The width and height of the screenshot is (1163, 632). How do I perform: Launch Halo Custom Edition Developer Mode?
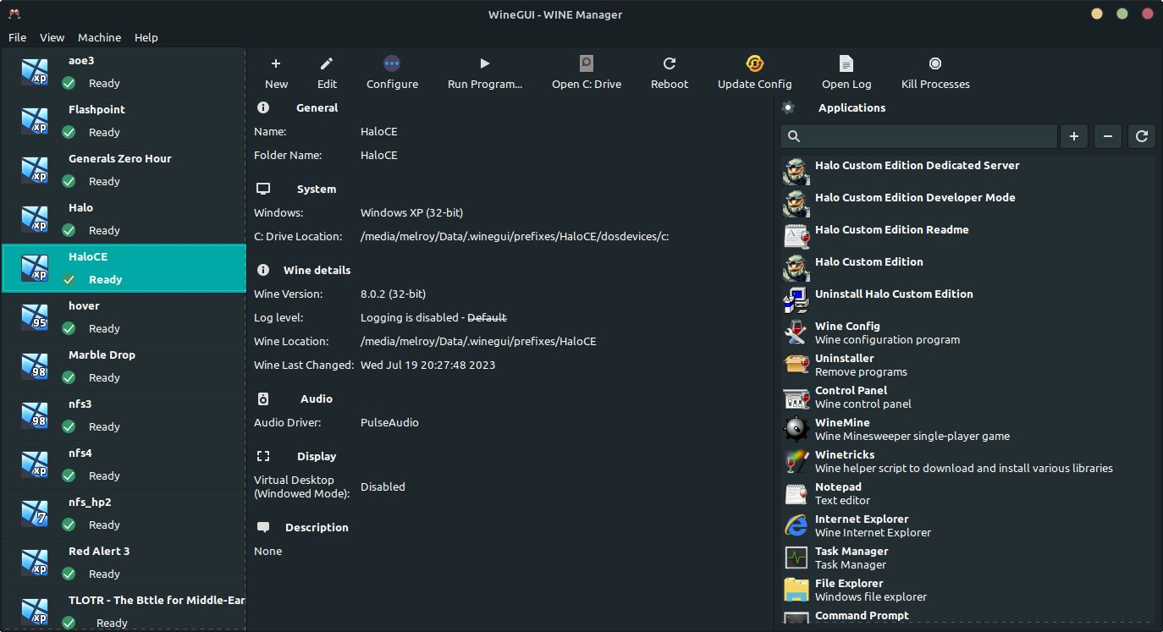tap(968, 204)
